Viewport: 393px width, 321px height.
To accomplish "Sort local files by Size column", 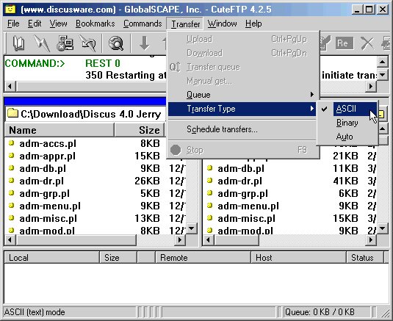I will [x=140, y=130].
